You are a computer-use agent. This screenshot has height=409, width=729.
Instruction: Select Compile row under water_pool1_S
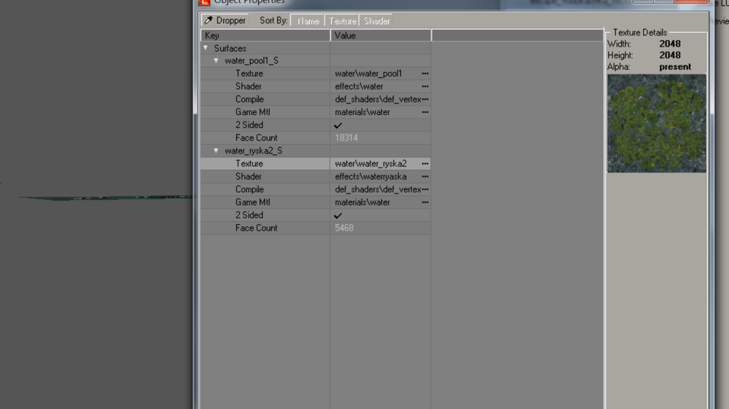316,100
